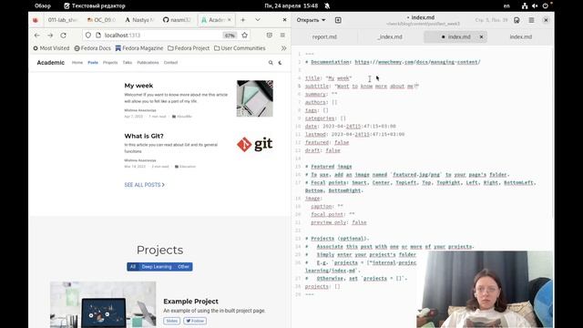Open Most Visited bookmarks
Viewport: 583px width, 328px height.
coord(51,48)
